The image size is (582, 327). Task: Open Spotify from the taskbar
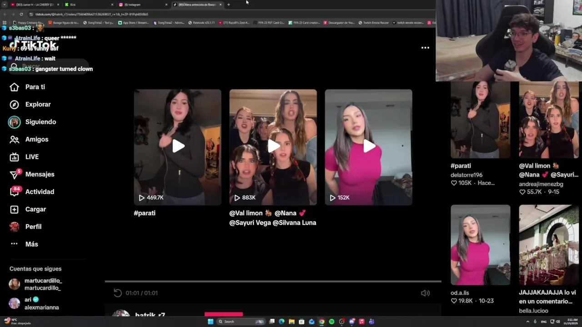[331, 322]
